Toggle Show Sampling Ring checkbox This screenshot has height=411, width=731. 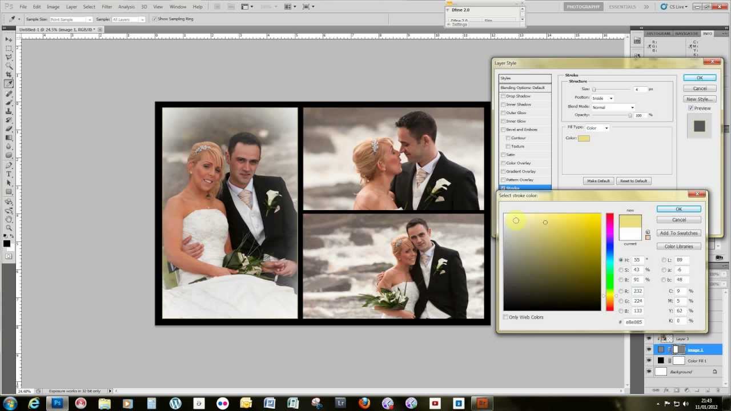coord(154,19)
